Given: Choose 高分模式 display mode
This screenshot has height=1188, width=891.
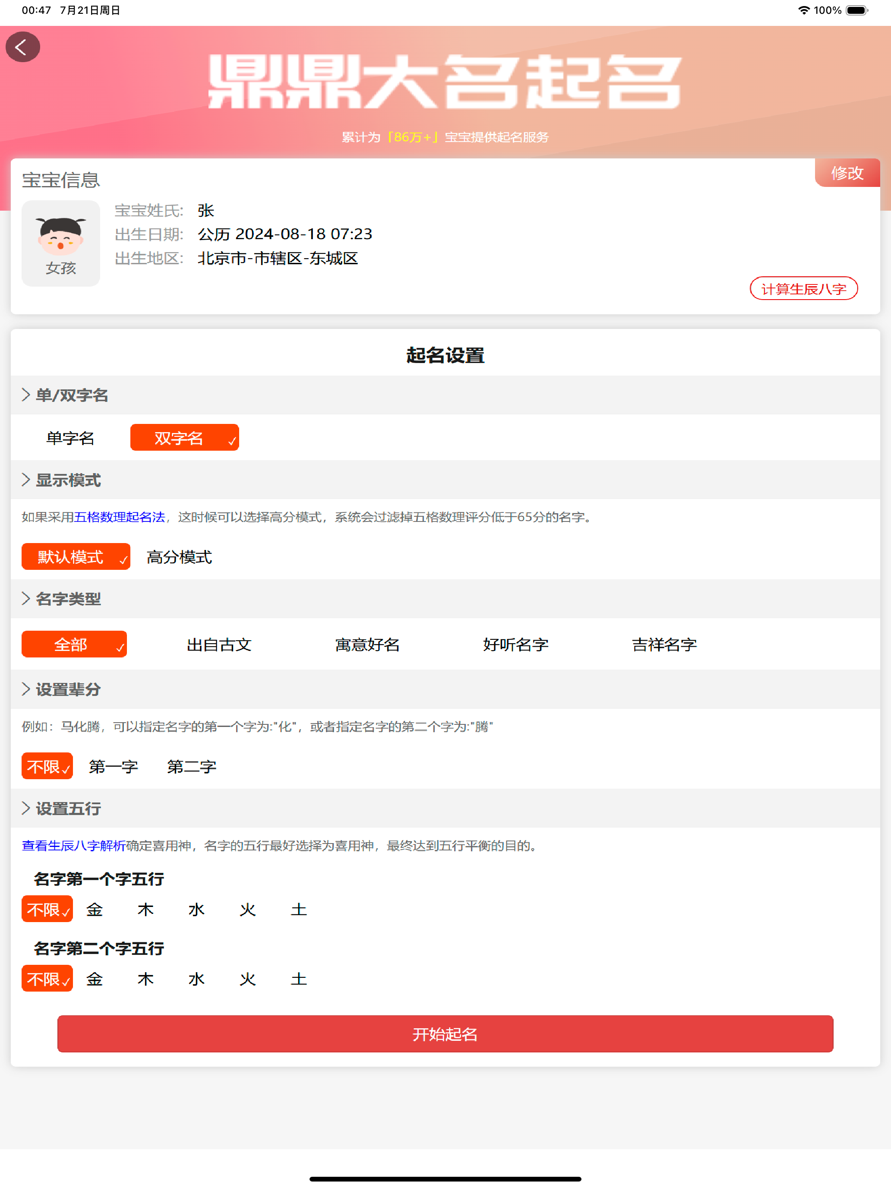Looking at the screenshot, I should [180, 557].
